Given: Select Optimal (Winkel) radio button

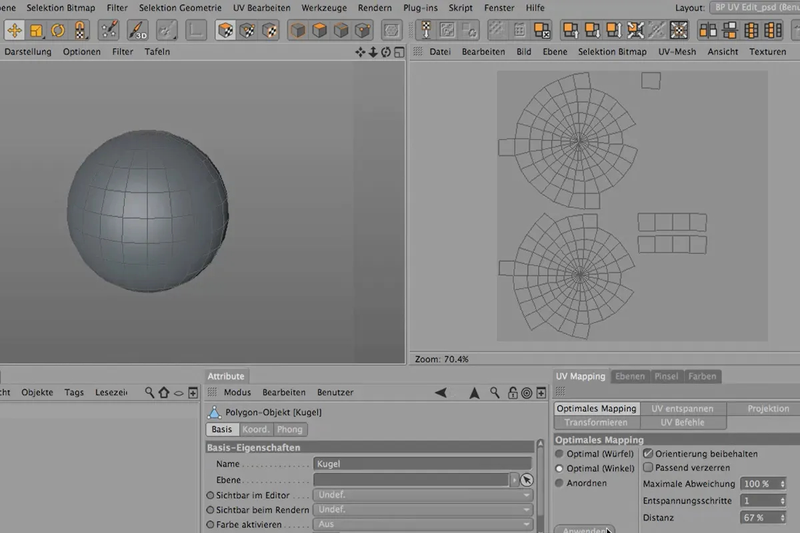Looking at the screenshot, I should click(559, 468).
